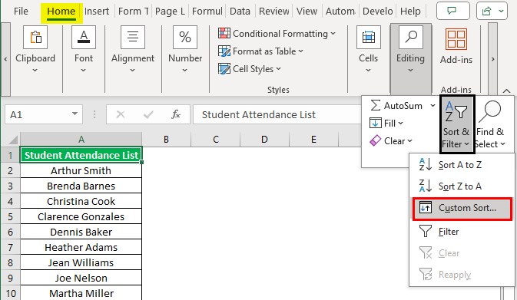Click the Custom Sort icon
Viewport: 517px width, 300px height.
coord(426,208)
